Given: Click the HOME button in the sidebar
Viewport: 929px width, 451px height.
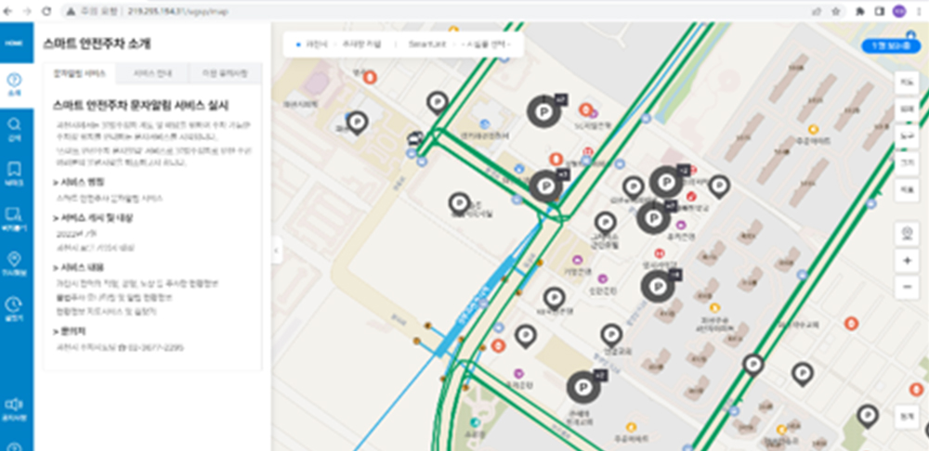Looking at the screenshot, I should 16,44.
